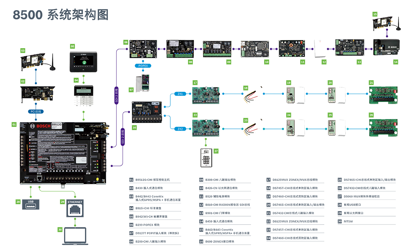Image resolution: width=419 pixels, height=250 pixels.
Task: Click the ZX1 bus label
Action: coord(180,94)
